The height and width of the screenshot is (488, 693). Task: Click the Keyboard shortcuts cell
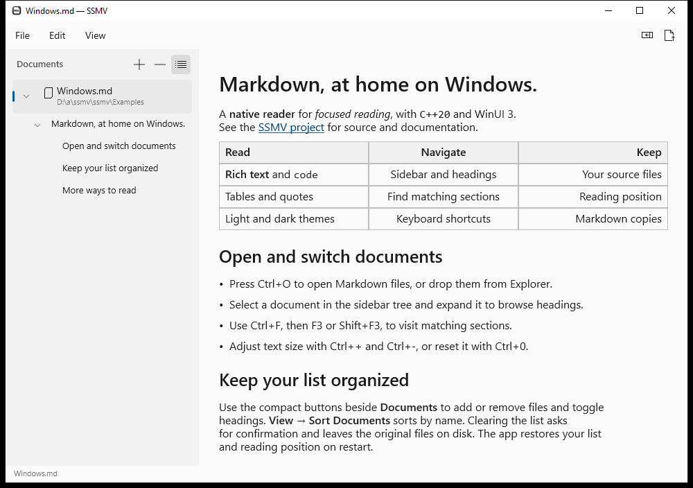(444, 219)
